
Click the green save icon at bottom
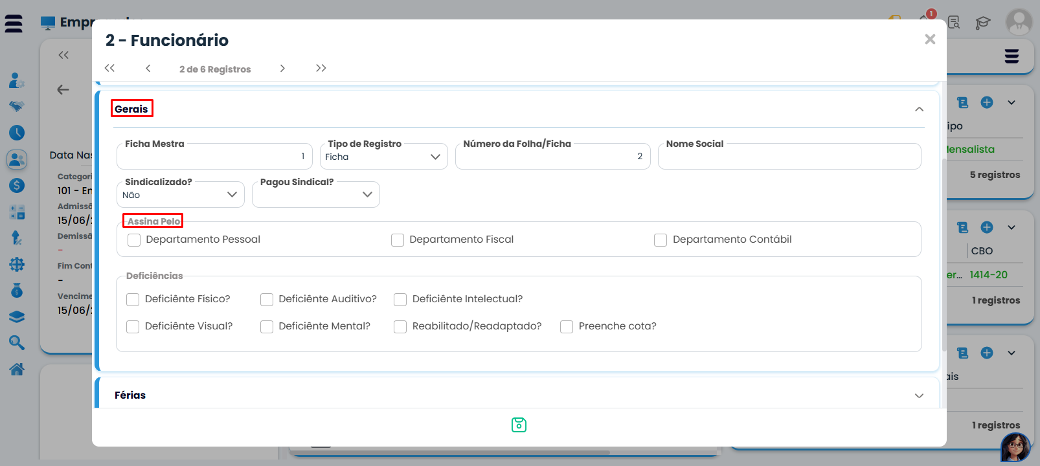click(519, 425)
